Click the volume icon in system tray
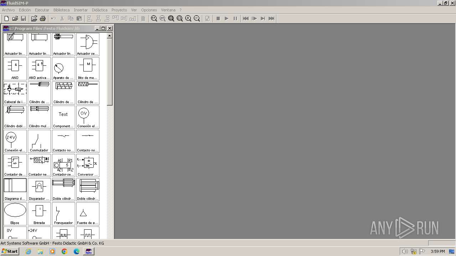The height and width of the screenshot is (256, 456). pyautogui.click(x=405, y=251)
